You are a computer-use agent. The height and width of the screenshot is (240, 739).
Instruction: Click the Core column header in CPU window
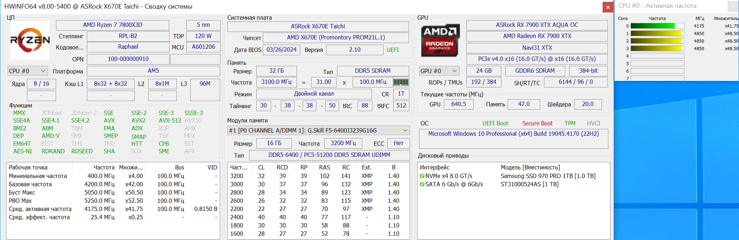click(623, 19)
